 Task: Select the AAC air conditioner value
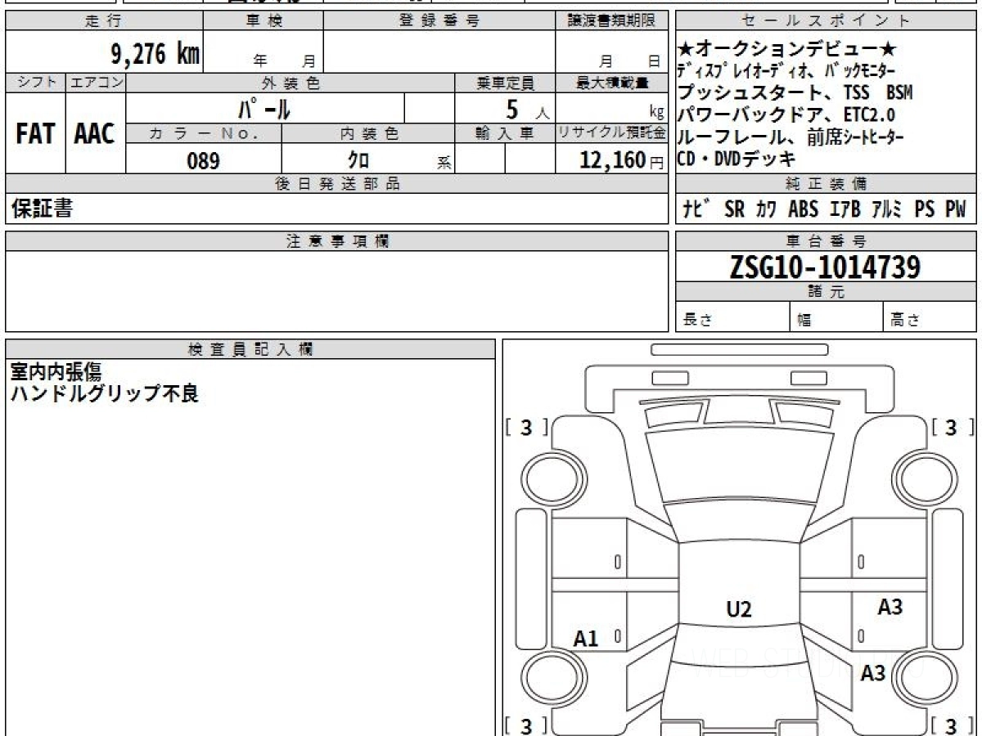(95, 134)
